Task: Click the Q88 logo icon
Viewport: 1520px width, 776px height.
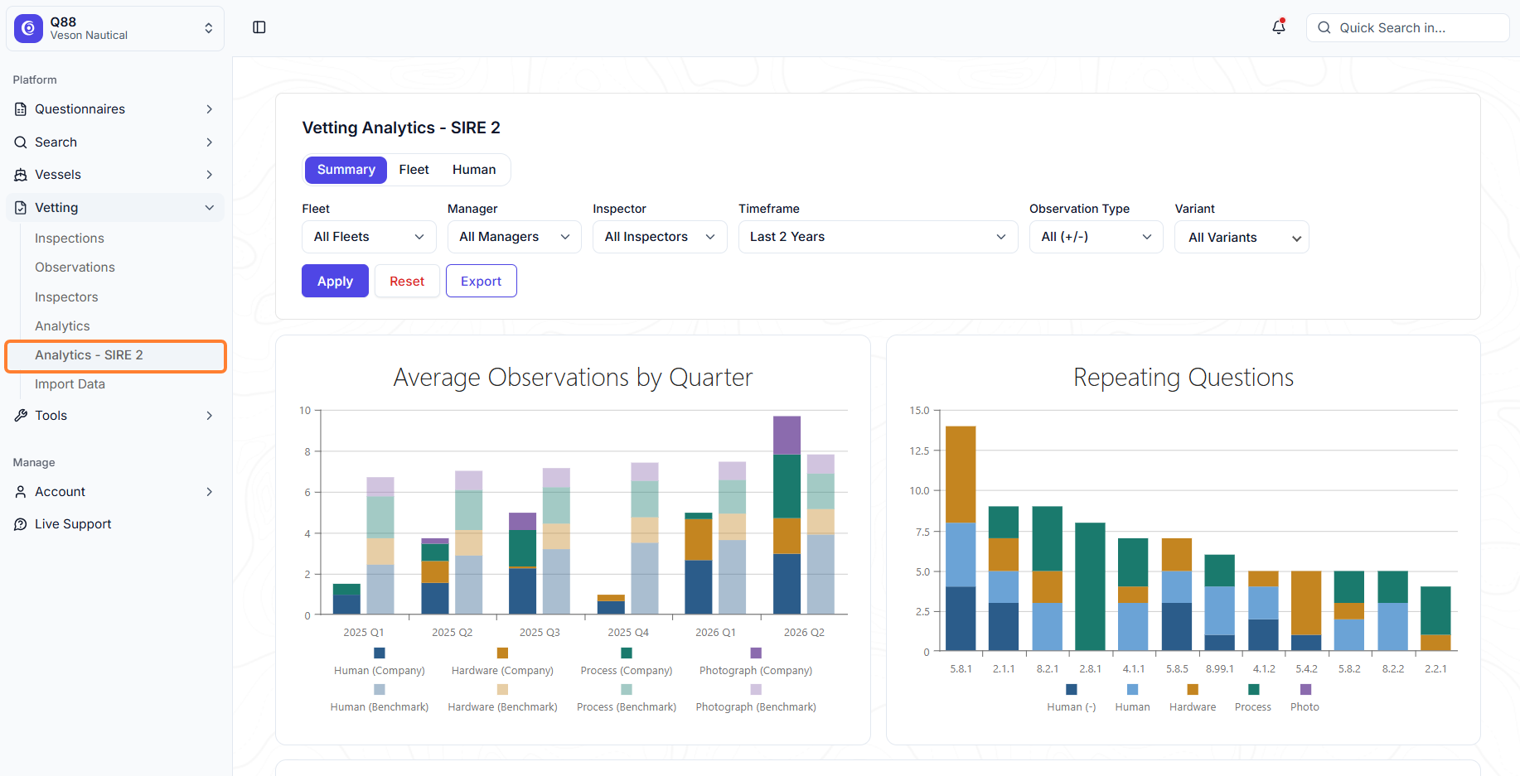Action: (28, 28)
